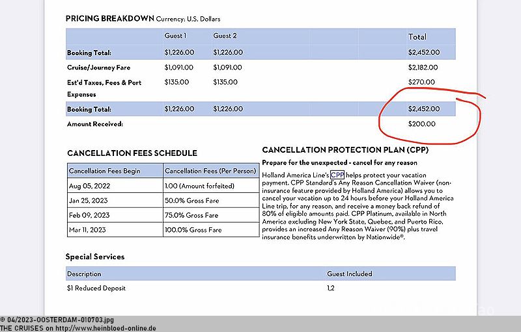Click the Est'd Taxes, Fees & Port label
521x332 pixels.
pyautogui.click(x=104, y=83)
